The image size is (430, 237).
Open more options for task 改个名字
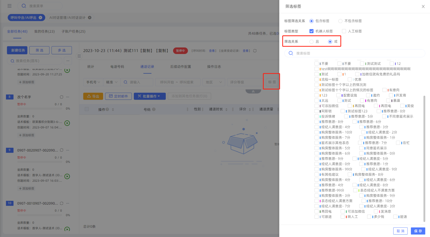(x=68, y=97)
